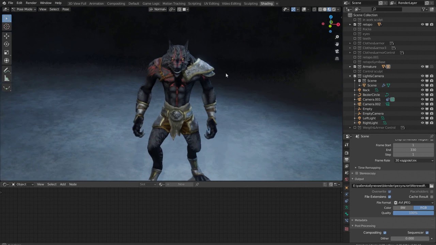
Task: Collapse Light&Camera collection
Action: [x=350, y=76]
